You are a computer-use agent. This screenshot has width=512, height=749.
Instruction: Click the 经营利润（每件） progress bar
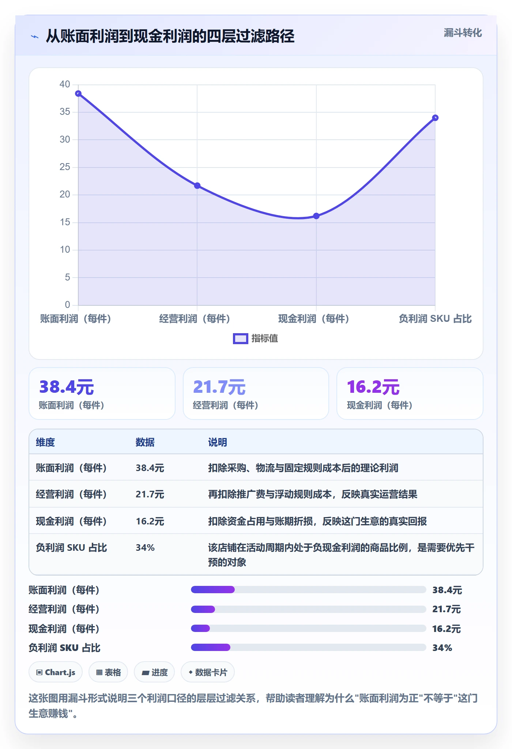[309, 609]
